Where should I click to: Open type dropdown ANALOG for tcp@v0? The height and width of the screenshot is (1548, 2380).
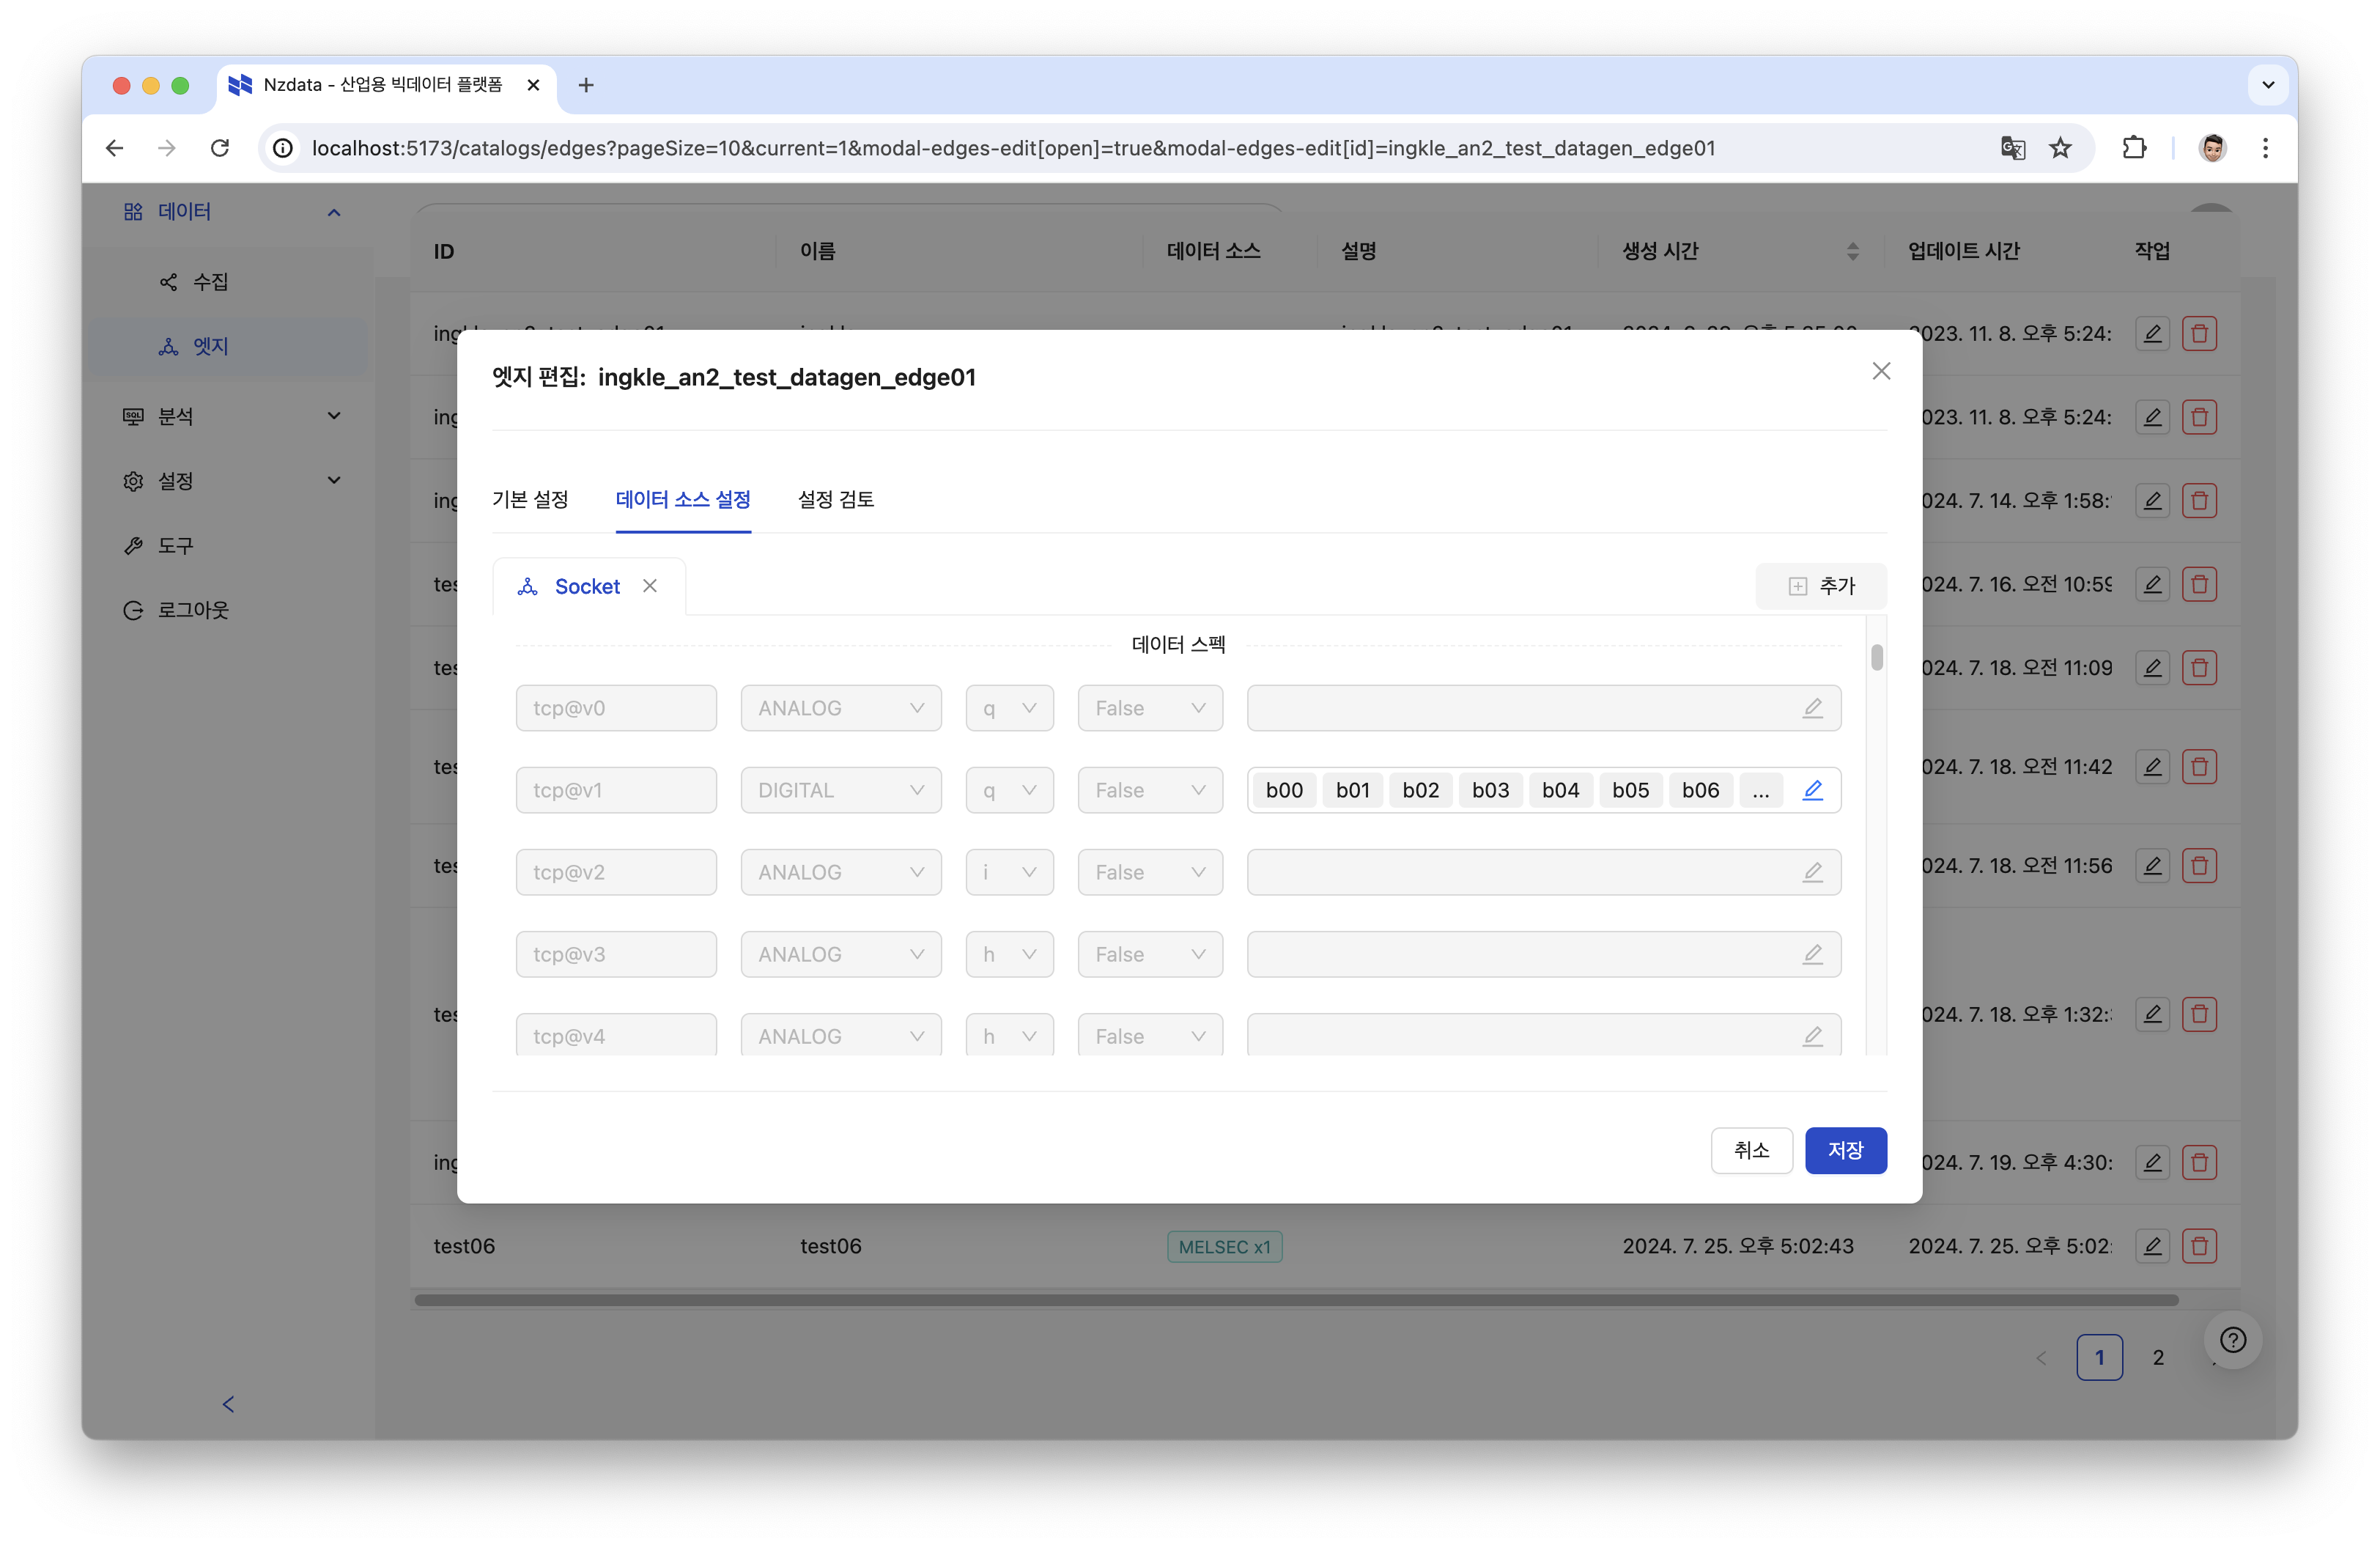pos(841,708)
